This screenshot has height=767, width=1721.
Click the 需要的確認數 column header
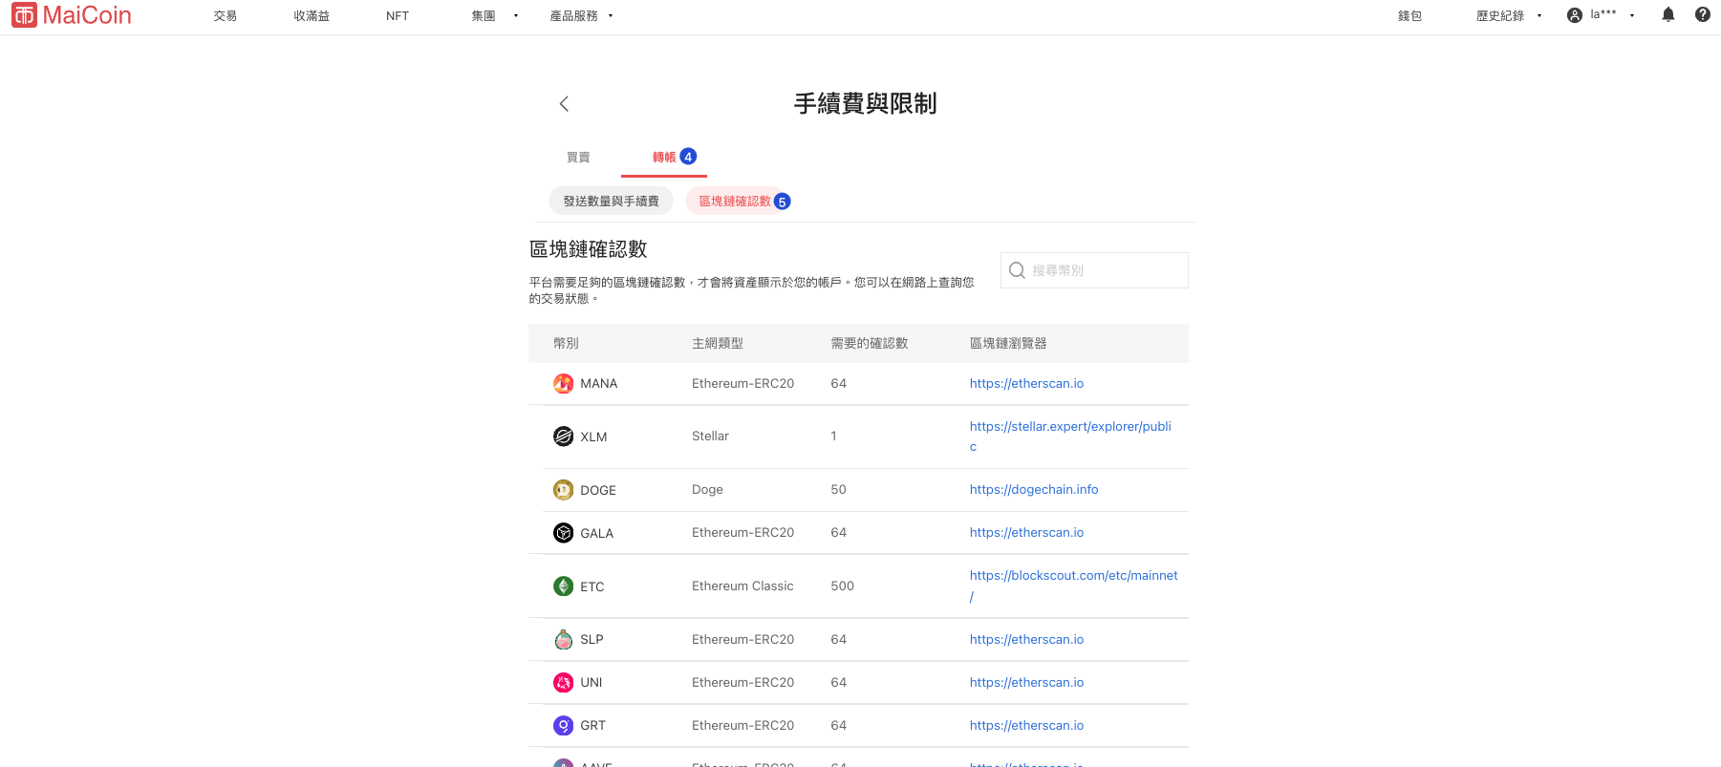(x=869, y=344)
